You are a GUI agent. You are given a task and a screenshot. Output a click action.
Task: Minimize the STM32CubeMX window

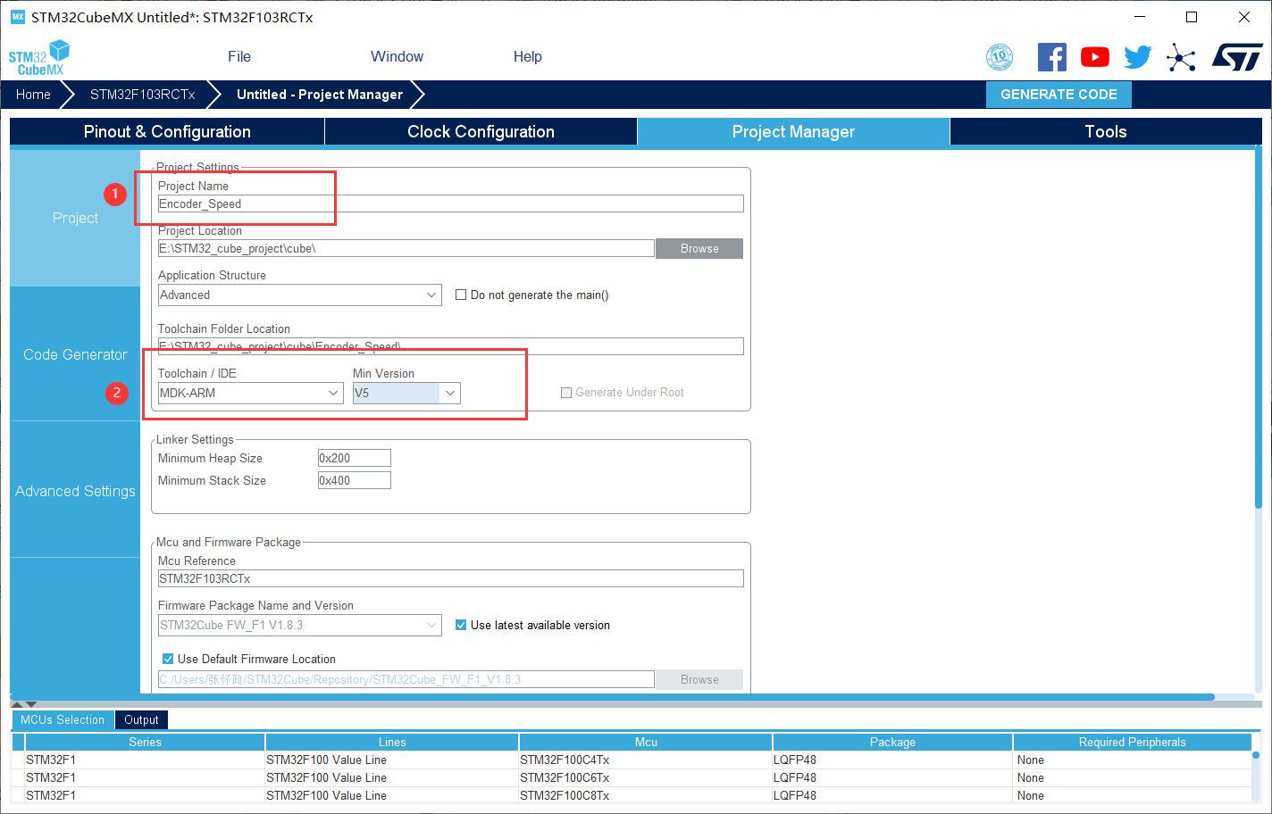click(x=1139, y=17)
